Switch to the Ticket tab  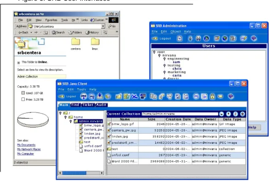[88, 105]
